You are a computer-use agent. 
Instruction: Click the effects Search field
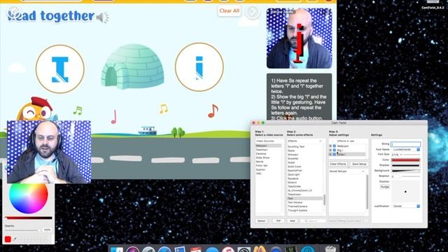313,221
